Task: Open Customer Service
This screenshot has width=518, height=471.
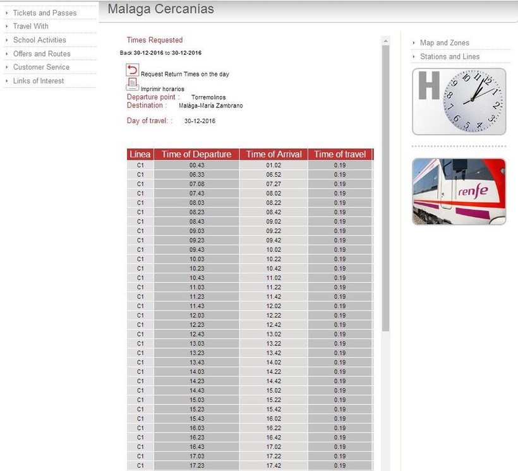Action: coord(41,67)
